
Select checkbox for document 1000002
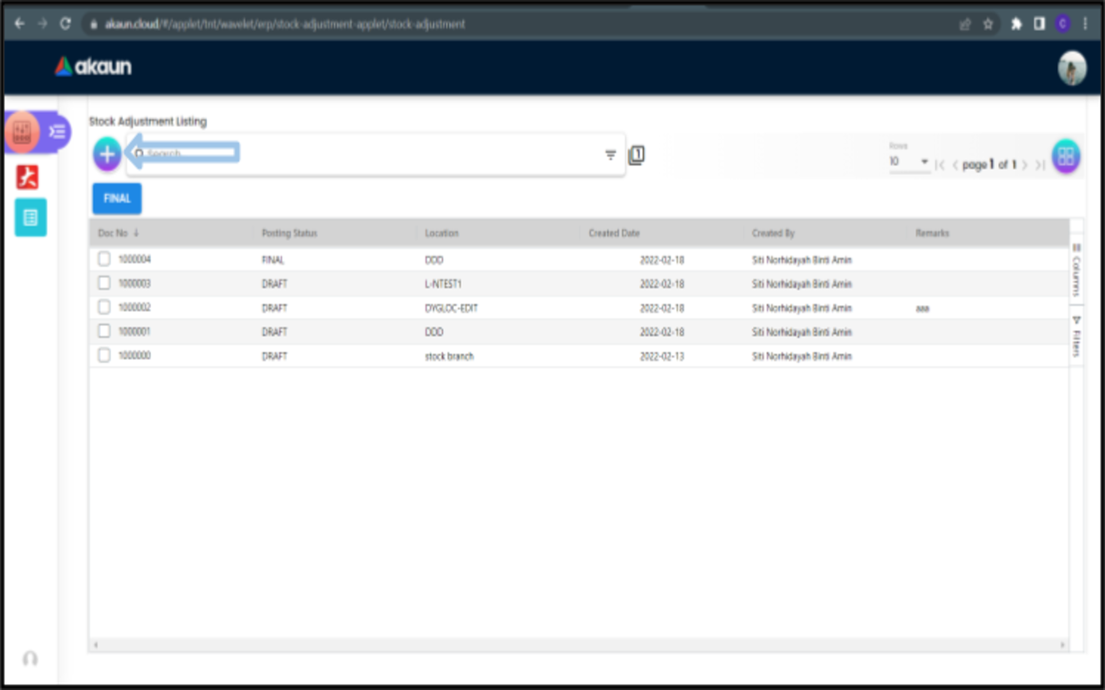pos(104,307)
